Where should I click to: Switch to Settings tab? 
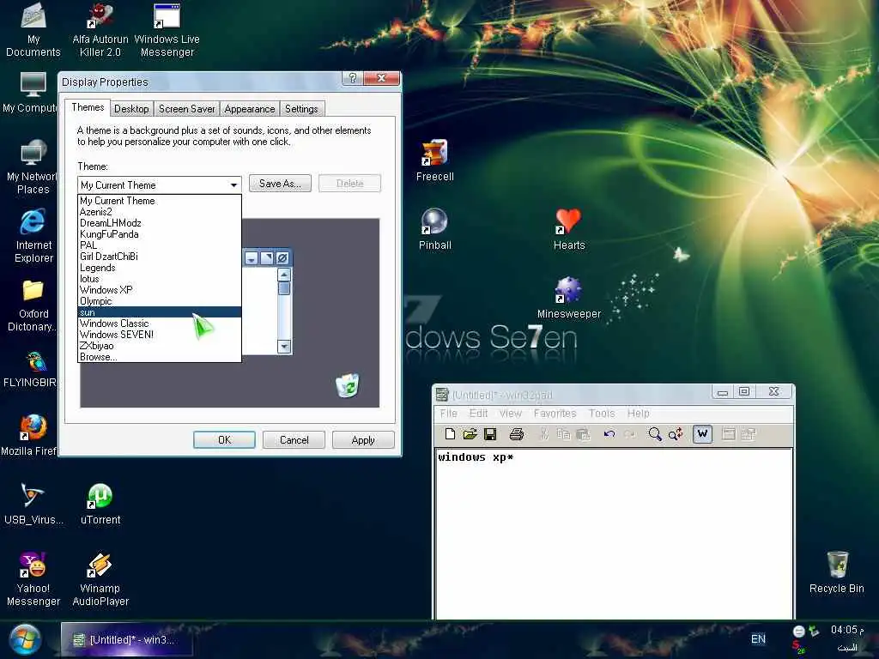[301, 109]
